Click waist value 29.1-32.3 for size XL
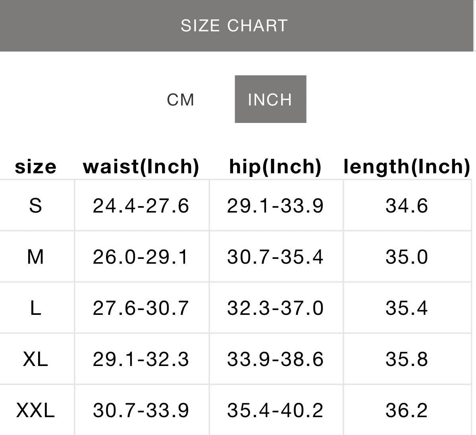Viewport: 476px width, 435px height. tap(141, 359)
